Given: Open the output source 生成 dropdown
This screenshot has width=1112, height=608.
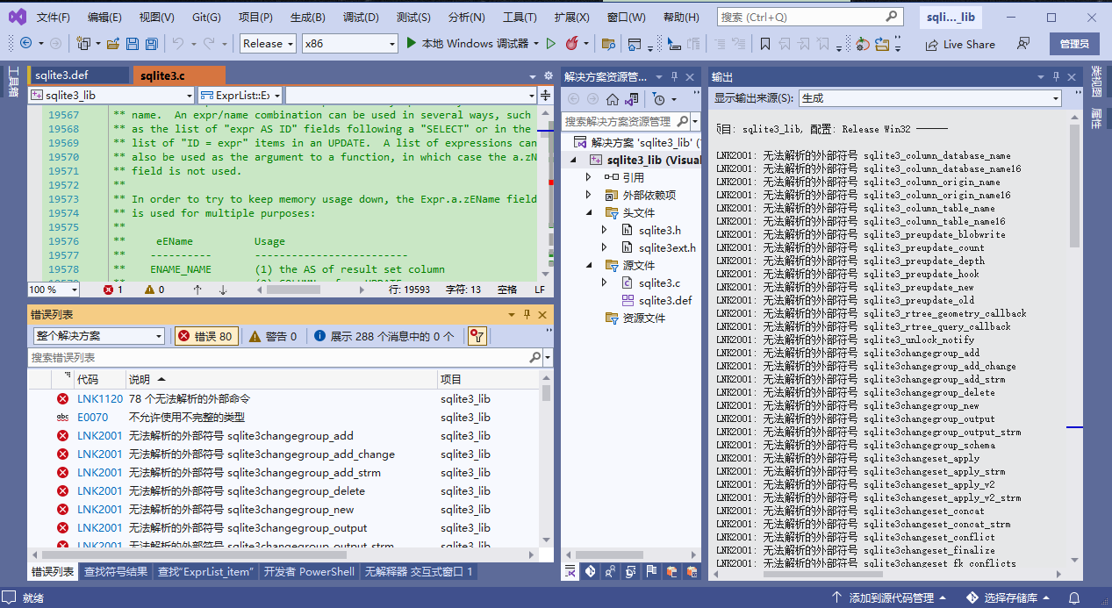Looking at the screenshot, I should pos(930,98).
